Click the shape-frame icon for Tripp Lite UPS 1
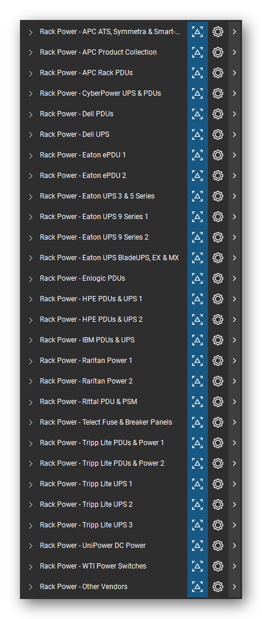Viewport: 262px width, 619px height. coord(197,484)
